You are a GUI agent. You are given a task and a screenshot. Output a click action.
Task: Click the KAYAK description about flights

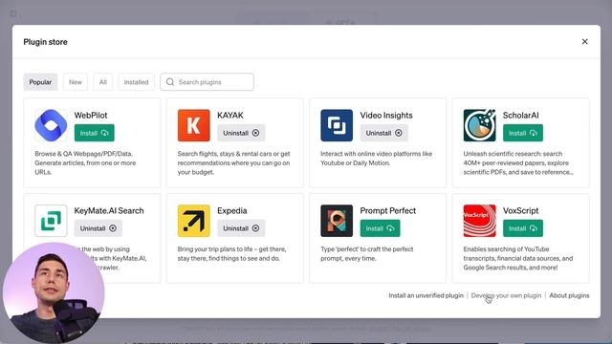(233, 163)
